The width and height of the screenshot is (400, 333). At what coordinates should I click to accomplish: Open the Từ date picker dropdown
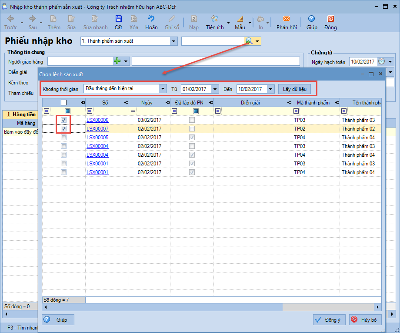215,89
